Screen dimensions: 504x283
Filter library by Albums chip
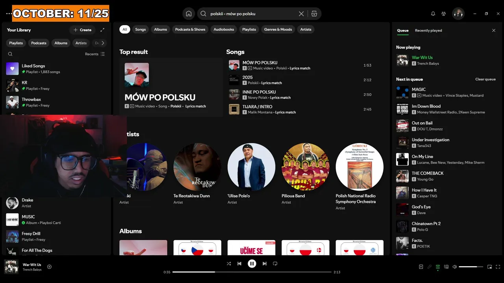[x=61, y=43]
